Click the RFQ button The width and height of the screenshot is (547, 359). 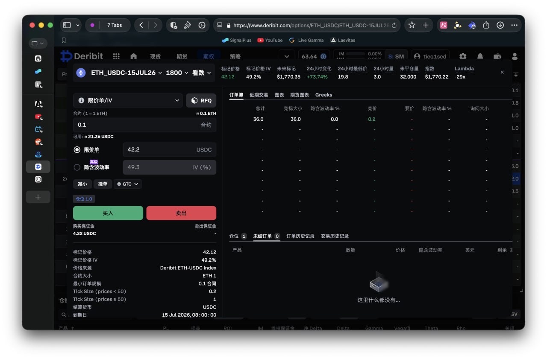point(201,100)
